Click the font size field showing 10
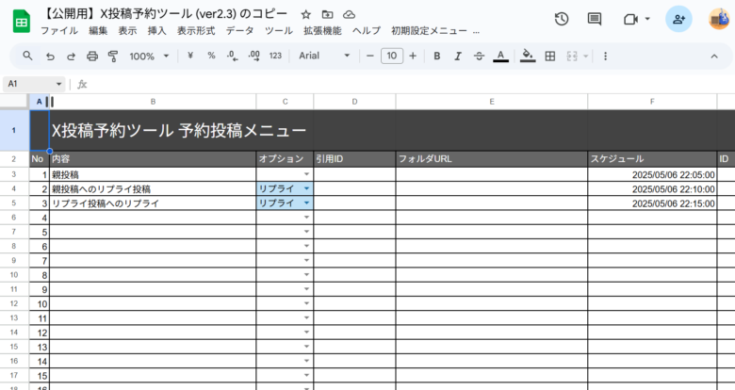Screen dimensions: 735x390 pos(392,57)
